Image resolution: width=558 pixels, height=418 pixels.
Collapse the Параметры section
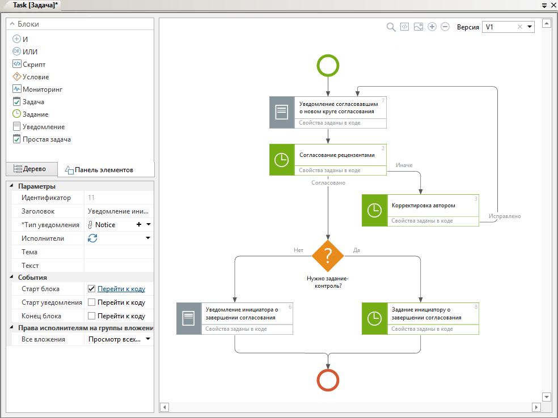12,186
